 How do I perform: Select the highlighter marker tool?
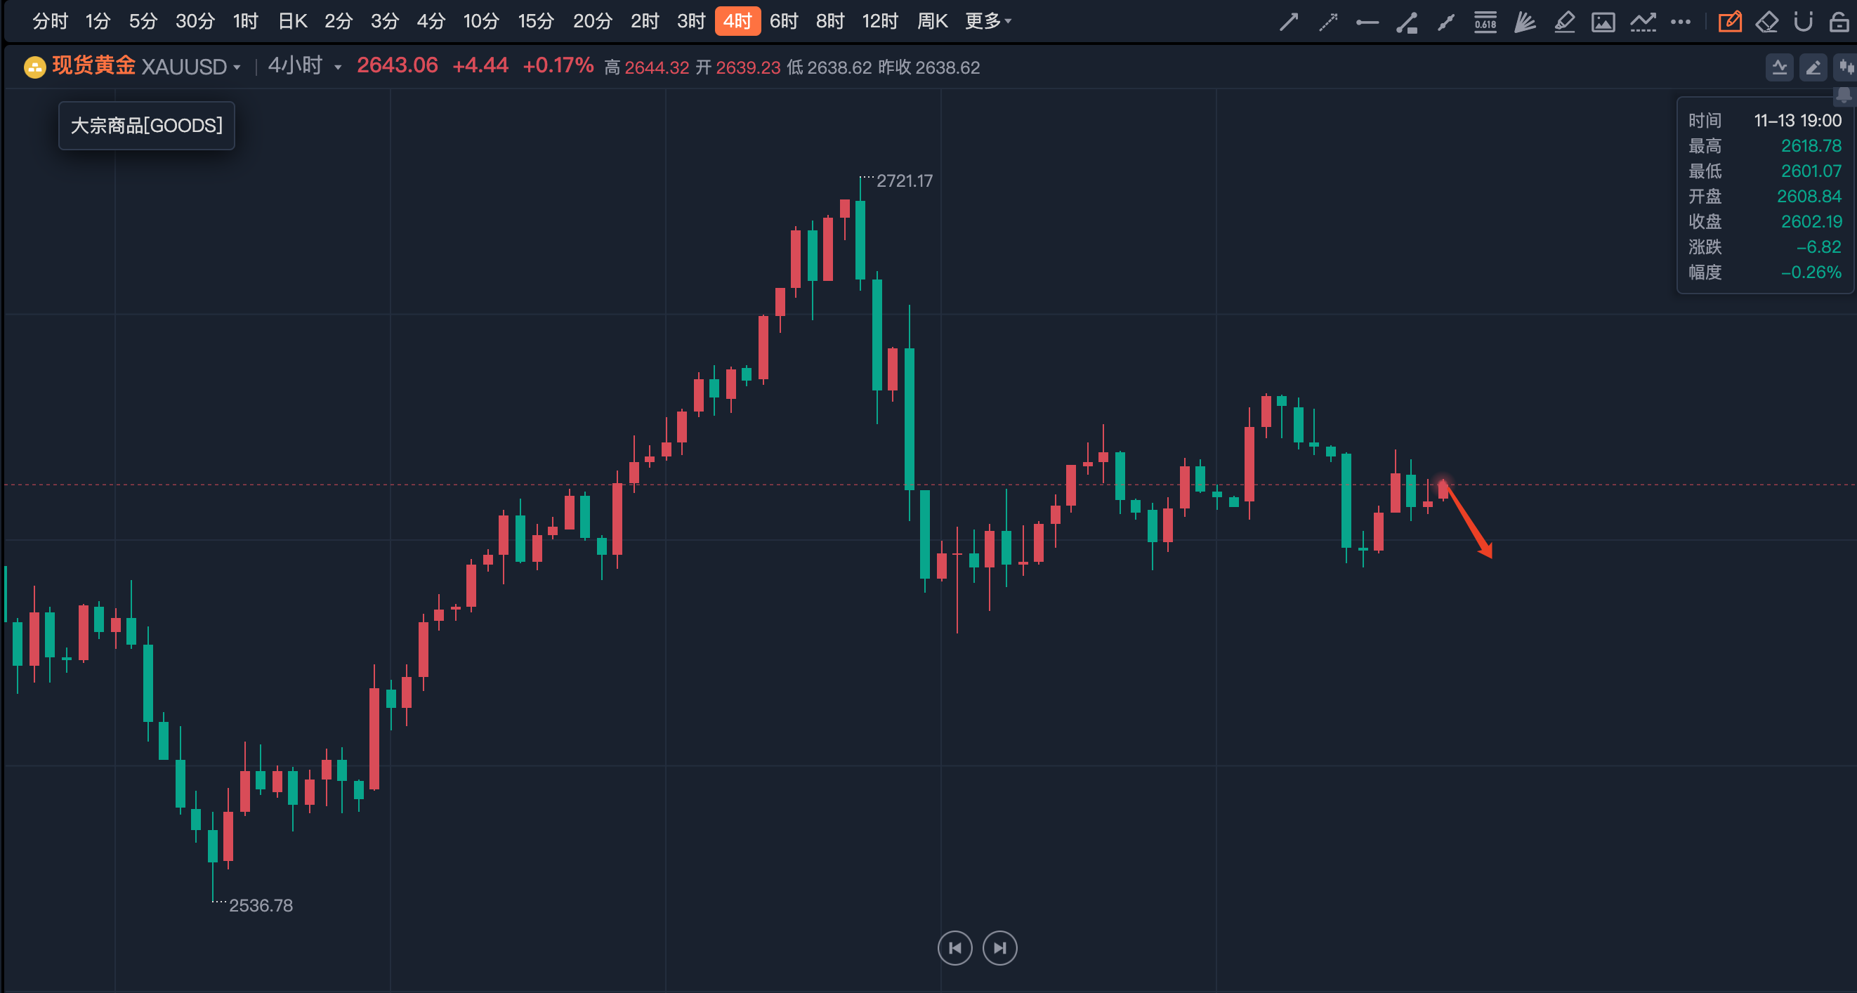pos(1563,22)
